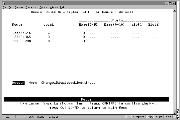This screenshot has width=180, height=120.
Task: Click the application icon in title bar
Action: (4, 3)
